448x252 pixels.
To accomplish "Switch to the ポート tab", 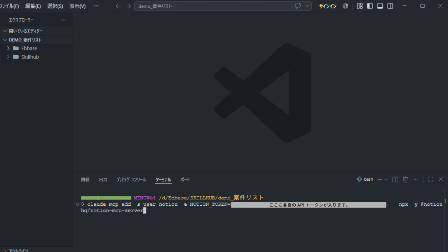I will coord(185,180).
